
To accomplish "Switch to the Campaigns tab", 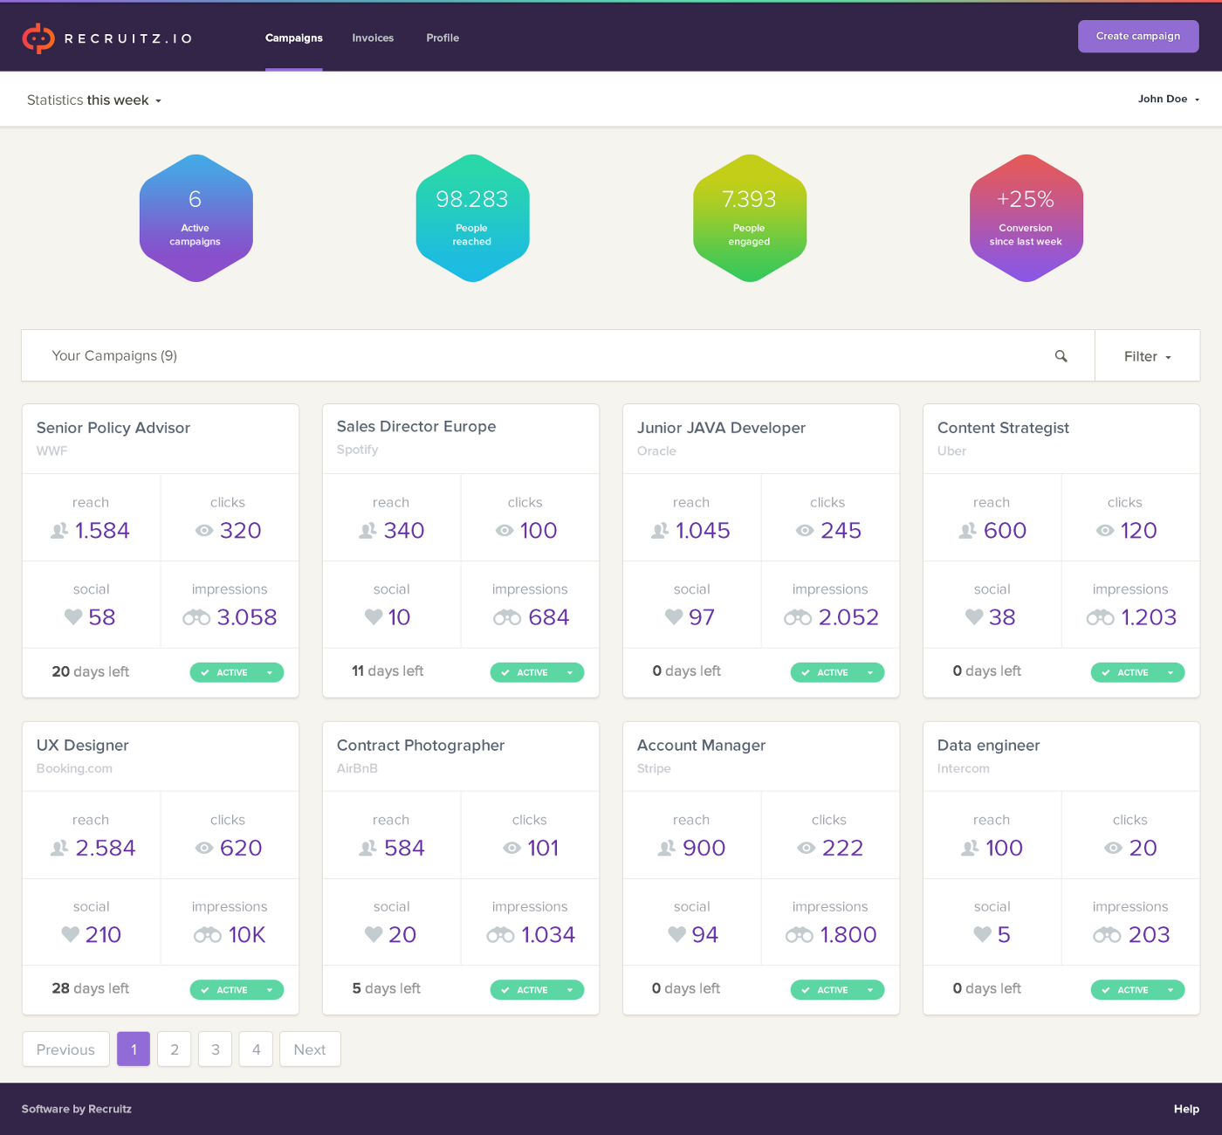I will pyautogui.click(x=294, y=38).
